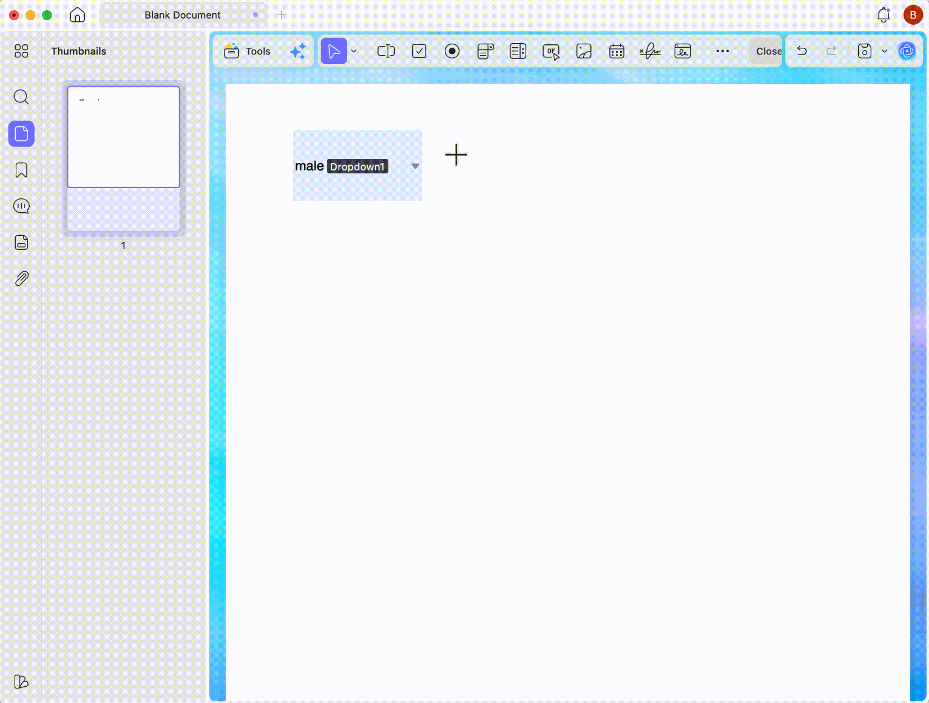Click the AI sparkle assistant icon
This screenshot has height=703, width=929.
(298, 51)
